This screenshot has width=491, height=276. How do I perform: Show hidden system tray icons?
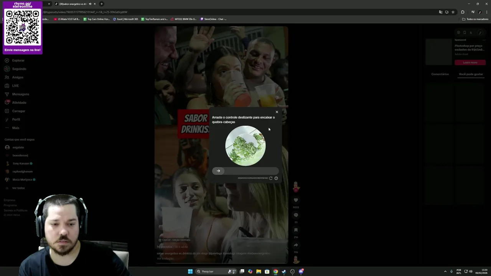click(445, 271)
